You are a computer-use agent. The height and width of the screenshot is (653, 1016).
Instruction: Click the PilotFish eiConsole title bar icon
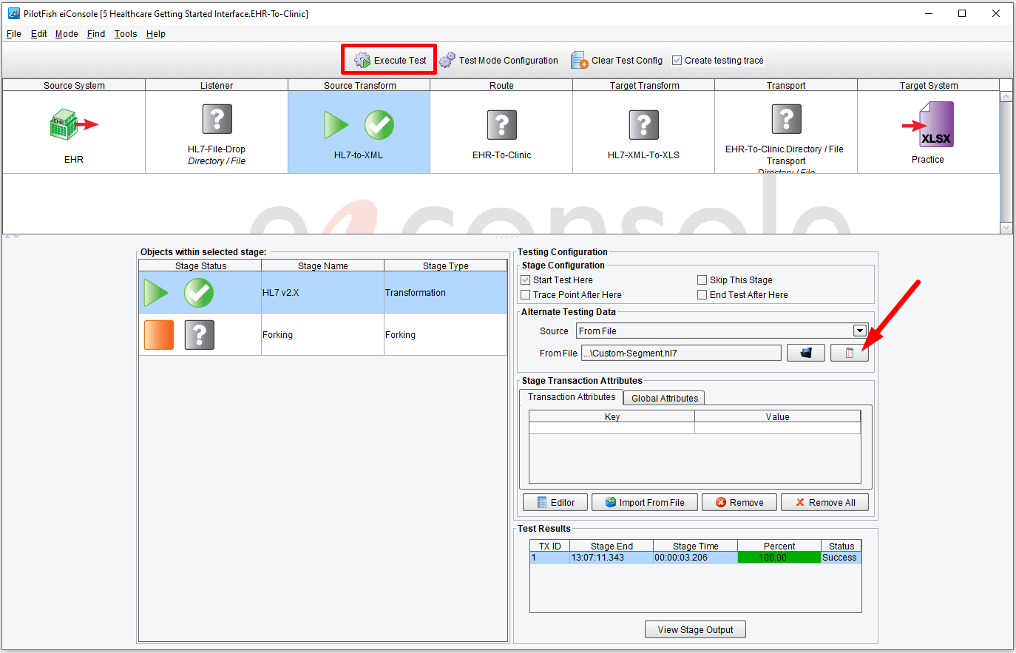(x=14, y=13)
